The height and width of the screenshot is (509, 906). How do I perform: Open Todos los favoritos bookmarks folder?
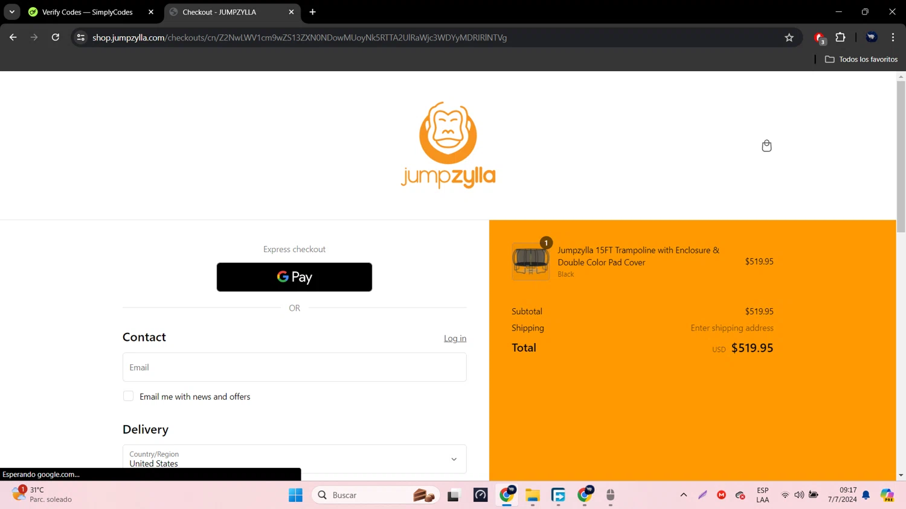pos(861,59)
